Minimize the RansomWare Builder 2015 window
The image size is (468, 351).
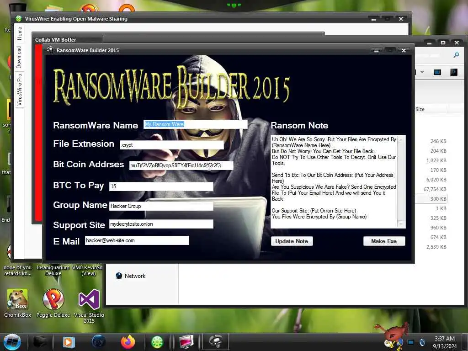pos(377,50)
